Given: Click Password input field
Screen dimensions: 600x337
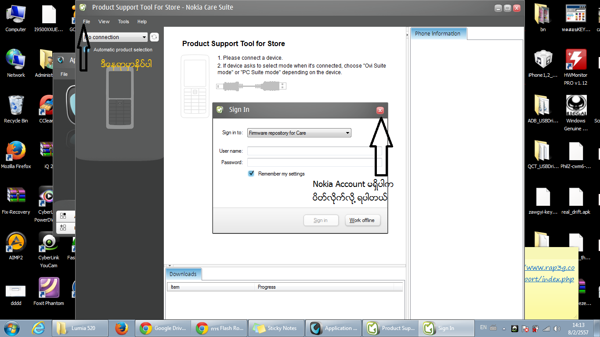Looking at the screenshot, I should click(314, 162).
